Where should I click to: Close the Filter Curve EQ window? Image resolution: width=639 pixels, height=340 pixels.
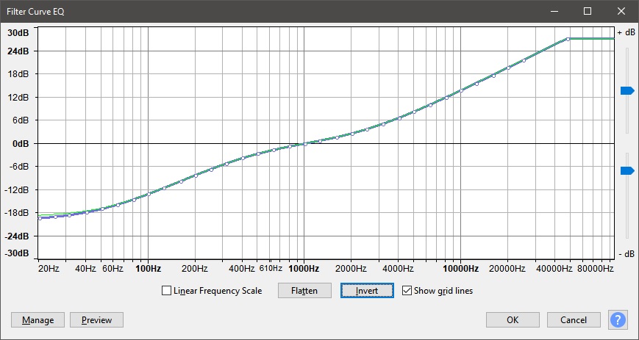(621, 11)
